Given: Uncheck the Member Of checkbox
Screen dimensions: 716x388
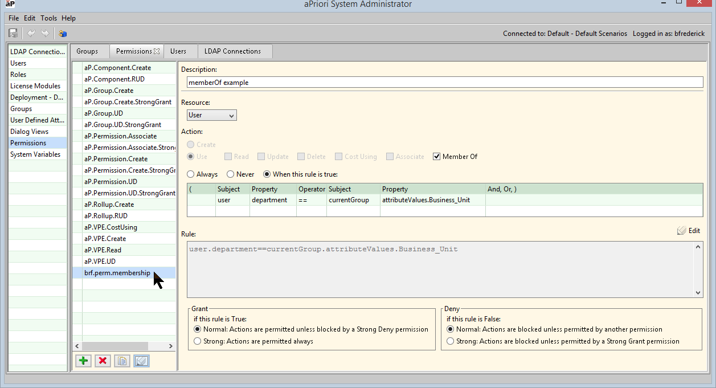Looking at the screenshot, I should [x=437, y=157].
